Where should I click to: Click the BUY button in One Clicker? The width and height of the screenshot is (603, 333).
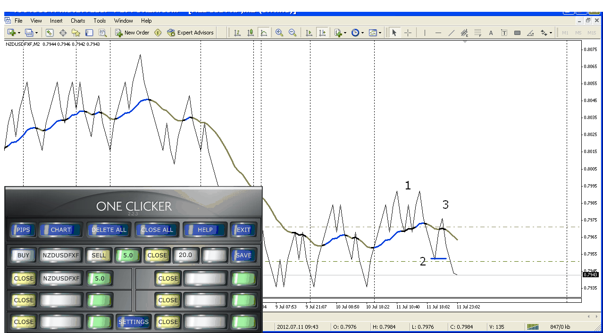pyautogui.click(x=23, y=255)
